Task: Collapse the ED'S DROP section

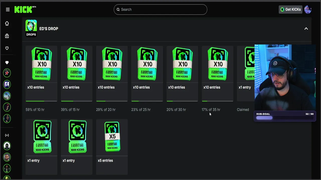Action: 306,28
